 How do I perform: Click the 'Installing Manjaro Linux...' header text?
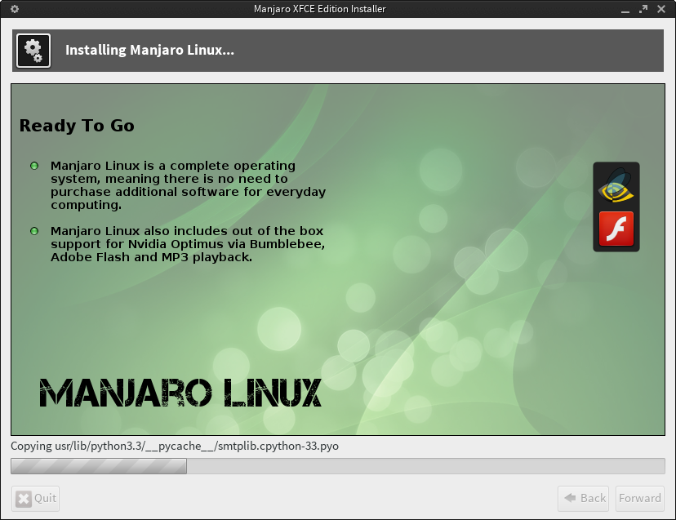[x=149, y=50]
